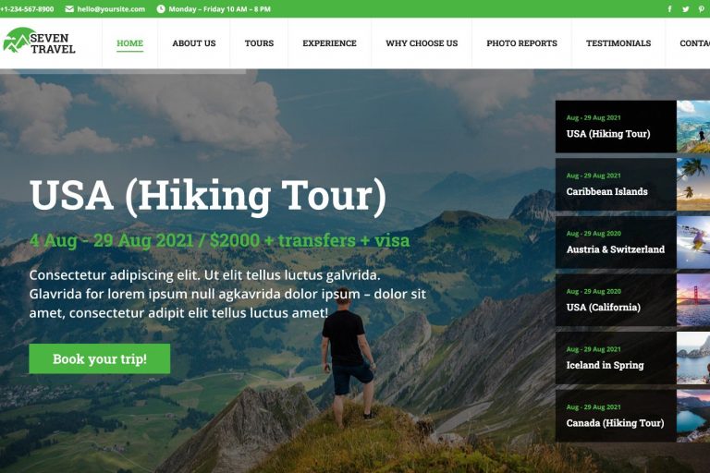Click the Canada (Hiking Tour) lake thumbnail
710x473 pixels.
pyautogui.click(x=693, y=416)
